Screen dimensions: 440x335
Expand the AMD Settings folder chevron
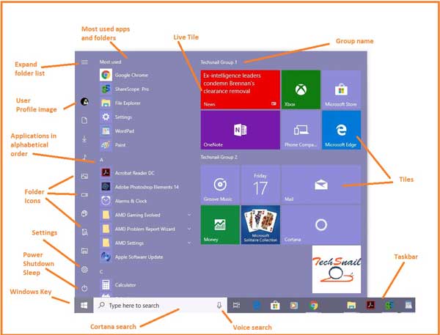(x=189, y=243)
